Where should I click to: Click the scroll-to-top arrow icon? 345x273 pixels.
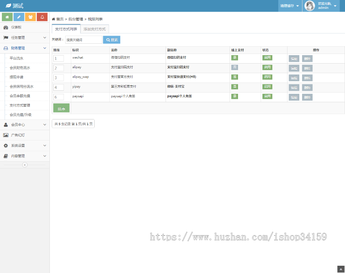click(340, 270)
